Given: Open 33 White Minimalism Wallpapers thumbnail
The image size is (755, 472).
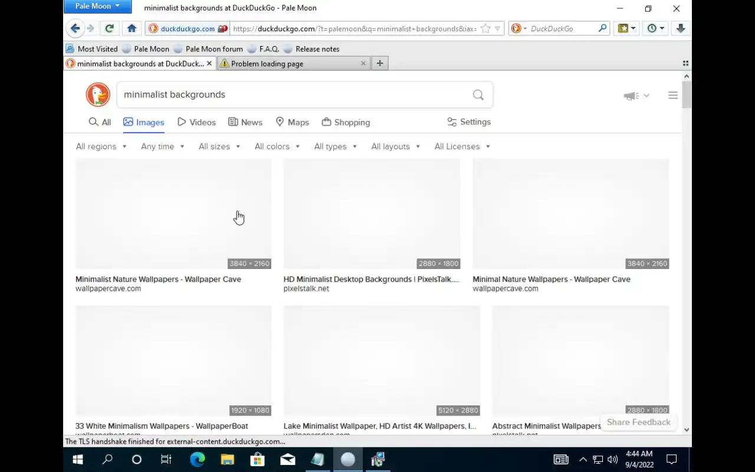Looking at the screenshot, I should pyautogui.click(x=173, y=360).
